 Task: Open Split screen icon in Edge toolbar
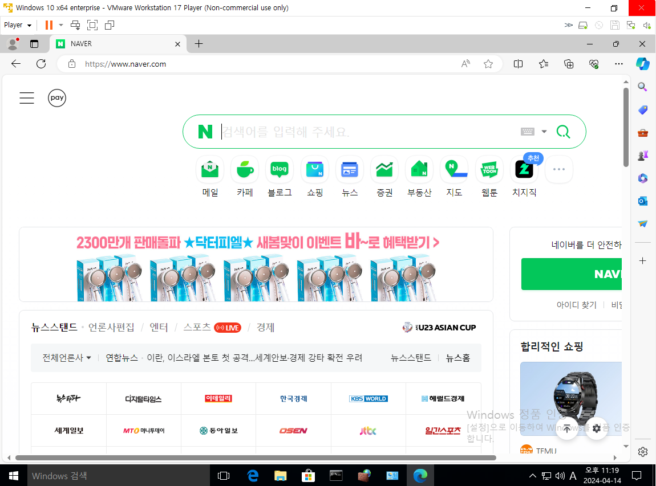tap(518, 64)
